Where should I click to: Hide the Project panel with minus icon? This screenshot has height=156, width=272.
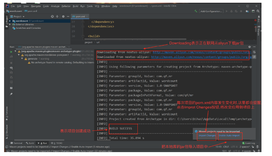pyautogui.click(x=68, y=16)
